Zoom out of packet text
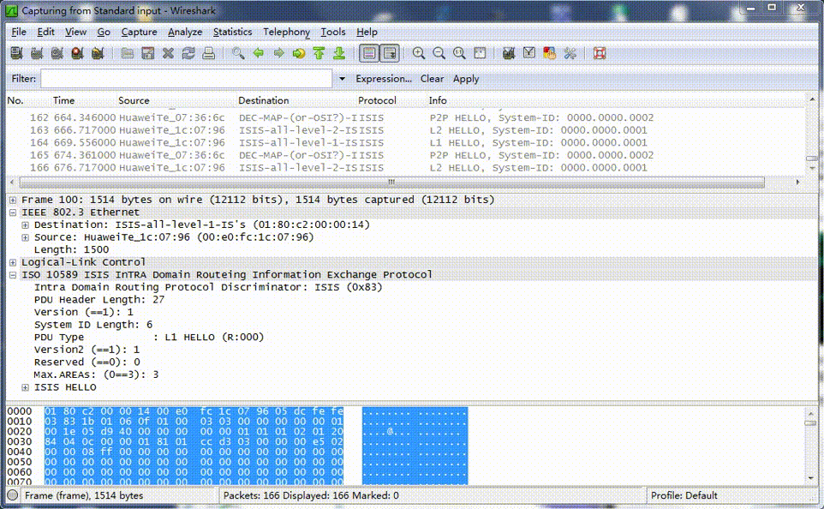 click(x=439, y=53)
